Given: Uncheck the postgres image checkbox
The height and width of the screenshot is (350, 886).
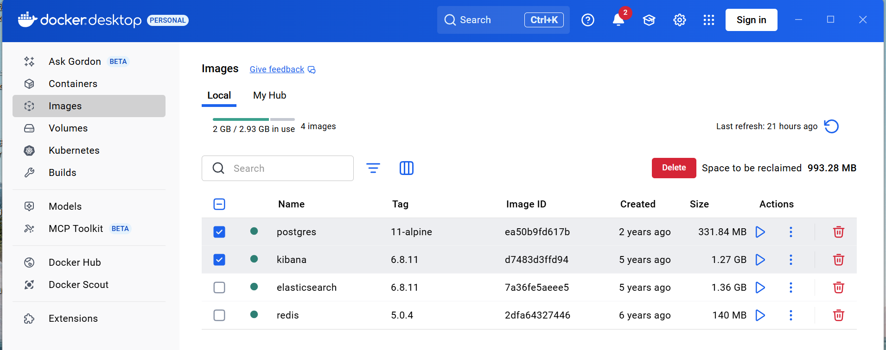Looking at the screenshot, I should pyautogui.click(x=219, y=232).
